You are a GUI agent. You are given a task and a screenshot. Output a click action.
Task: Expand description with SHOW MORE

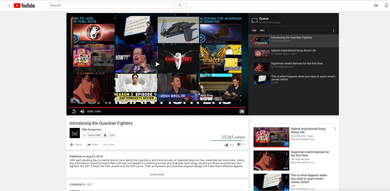point(157,175)
